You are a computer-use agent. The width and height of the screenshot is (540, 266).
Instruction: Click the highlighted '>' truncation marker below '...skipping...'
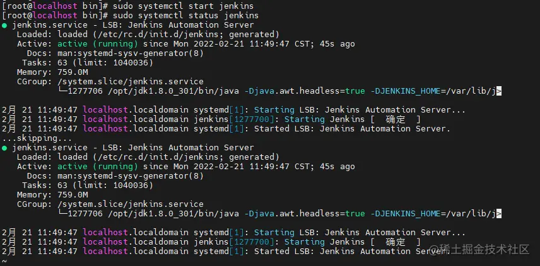tap(498, 213)
